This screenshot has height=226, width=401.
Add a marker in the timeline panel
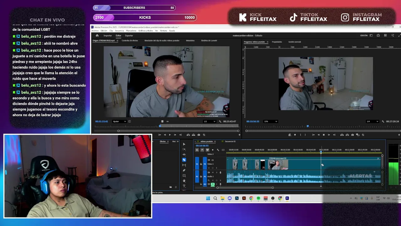pos(213,150)
